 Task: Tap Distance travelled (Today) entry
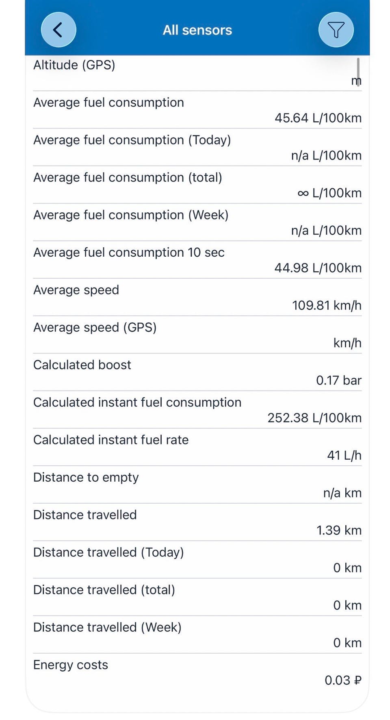197,559
